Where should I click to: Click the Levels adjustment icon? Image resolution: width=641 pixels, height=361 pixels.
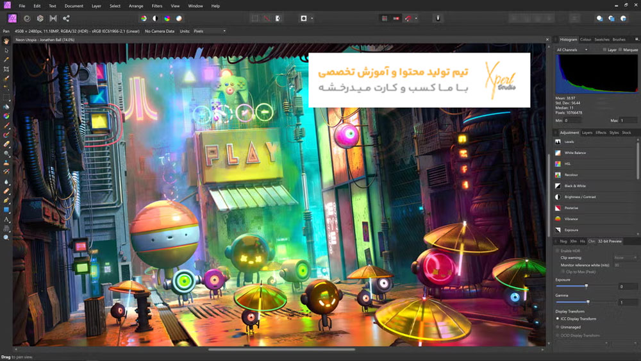click(558, 142)
